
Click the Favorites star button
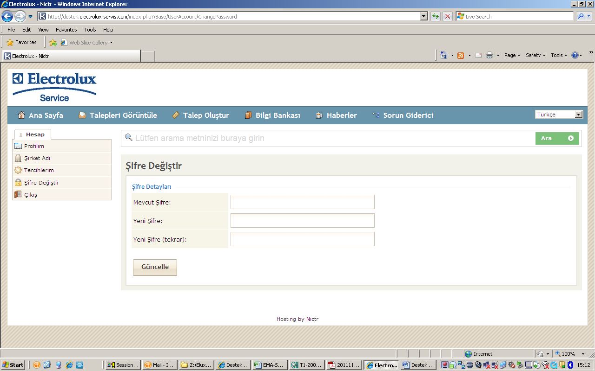tap(21, 42)
